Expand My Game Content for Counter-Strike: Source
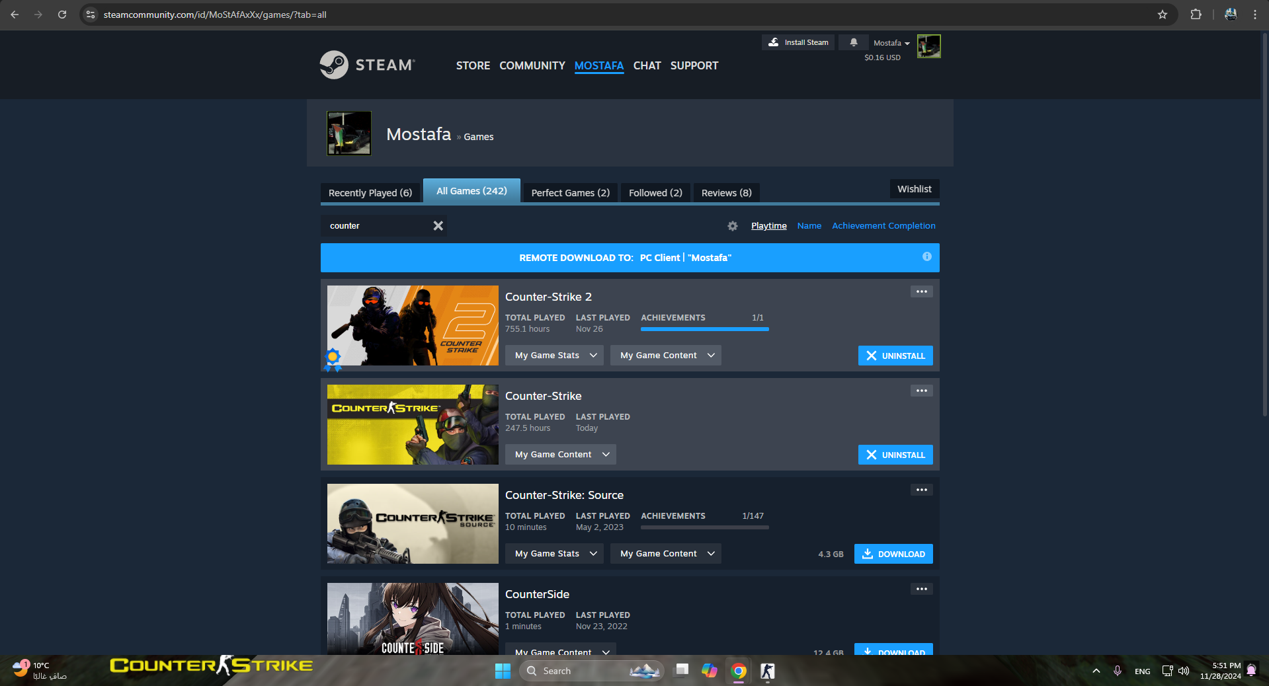Screen dimensions: 1269x686 coord(665,554)
